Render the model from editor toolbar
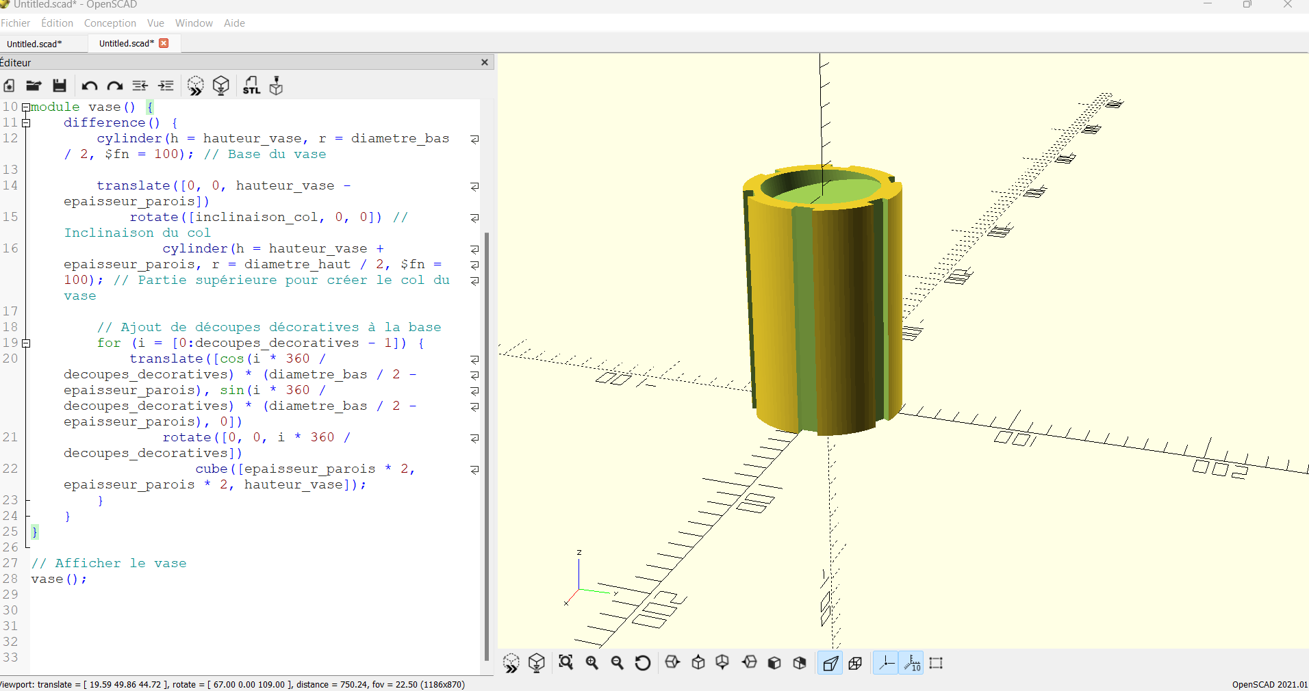 pos(221,86)
